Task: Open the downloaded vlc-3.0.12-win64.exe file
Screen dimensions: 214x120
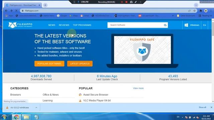Action: coord(19,107)
